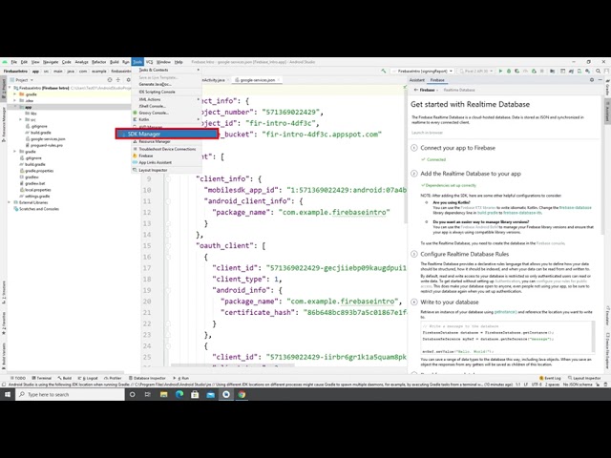
Task: Click getInstance() link in Write section
Action: (506, 312)
